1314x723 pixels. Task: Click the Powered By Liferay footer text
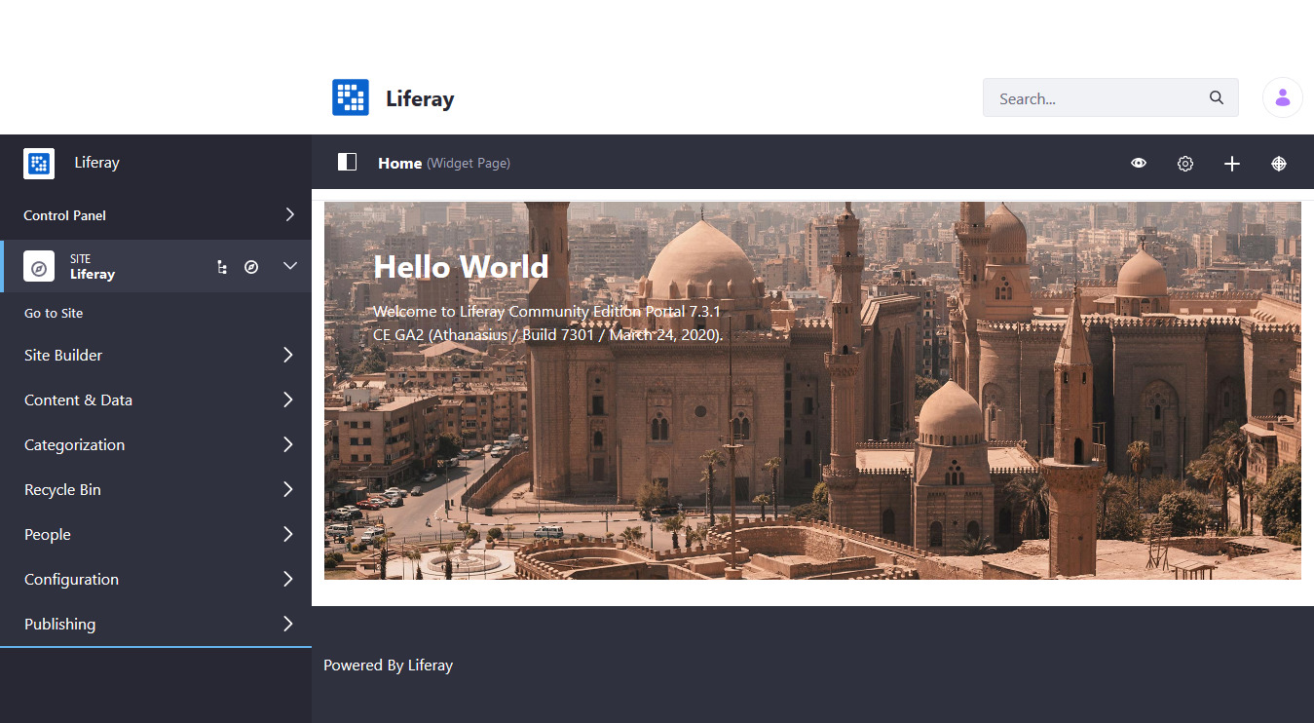(388, 666)
